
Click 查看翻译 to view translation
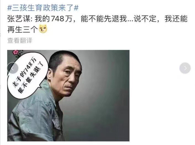pyautogui.click(x=20, y=40)
